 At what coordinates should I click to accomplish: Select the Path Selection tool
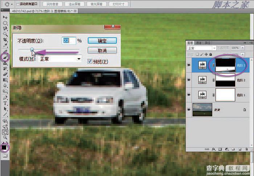point(5,109)
